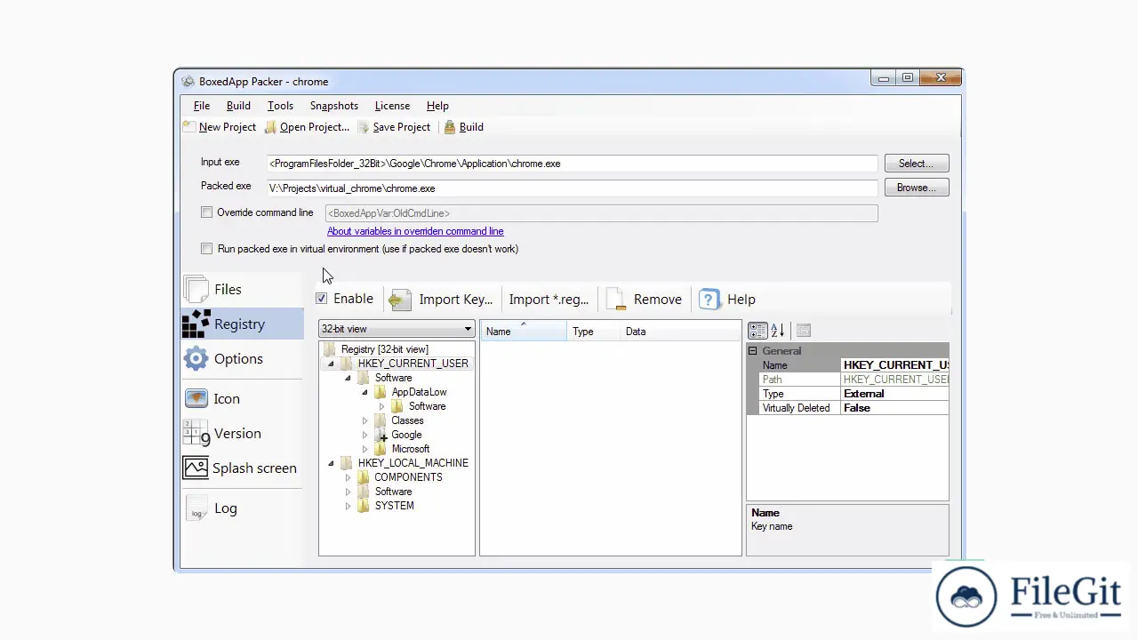Click the HKEY_LOCAL_MACHINE folder icon
Image resolution: width=1138 pixels, height=640 pixels.
[x=347, y=463]
